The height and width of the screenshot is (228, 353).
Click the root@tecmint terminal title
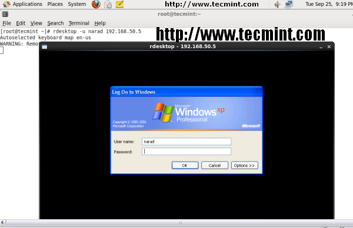tap(179, 14)
